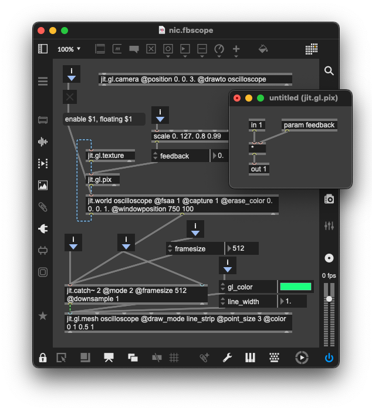Lock the patcher with the padlock icon
This screenshot has width=372, height=411.
click(x=43, y=358)
